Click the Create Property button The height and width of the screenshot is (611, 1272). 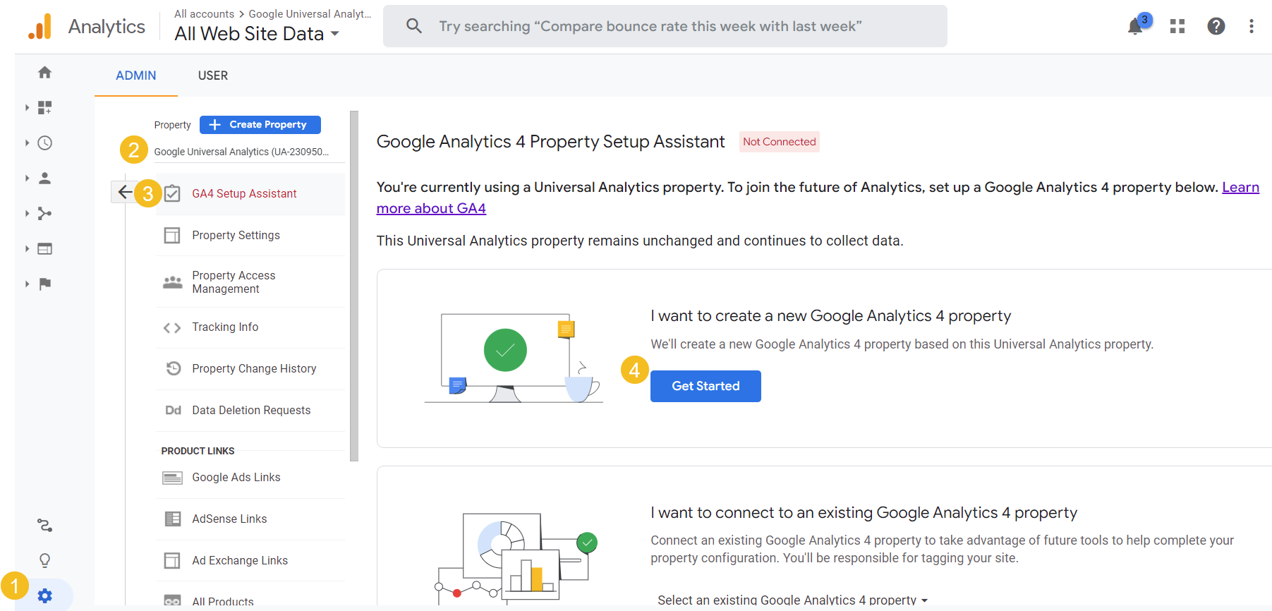coord(260,124)
